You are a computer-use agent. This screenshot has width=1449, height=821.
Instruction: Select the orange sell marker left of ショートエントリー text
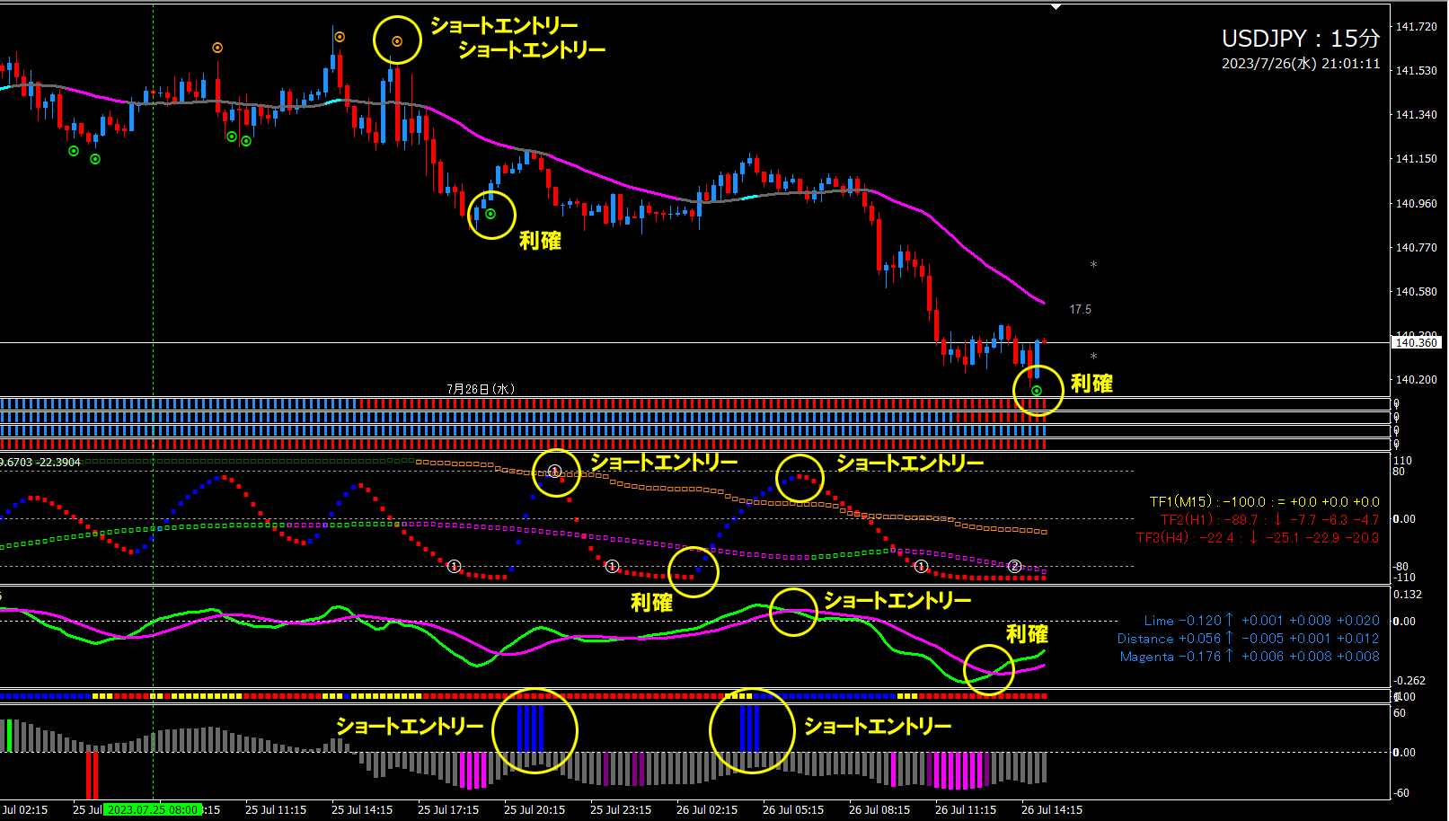click(397, 41)
